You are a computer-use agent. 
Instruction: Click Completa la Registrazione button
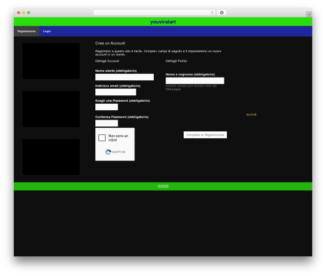[205, 135]
